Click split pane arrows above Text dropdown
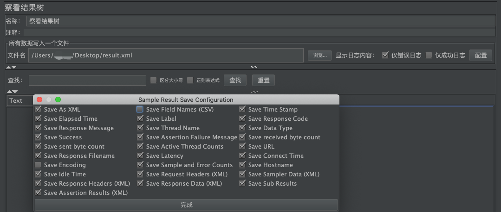 [x=12, y=92]
